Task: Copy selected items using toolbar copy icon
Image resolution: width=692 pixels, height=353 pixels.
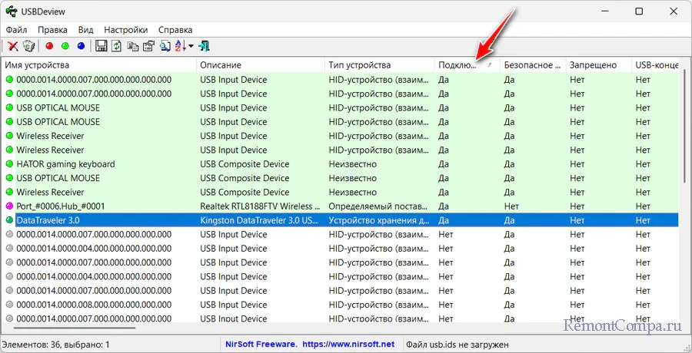Action: (132, 46)
